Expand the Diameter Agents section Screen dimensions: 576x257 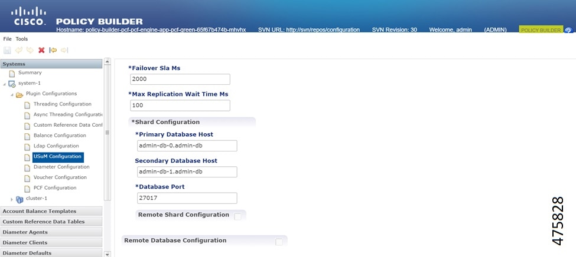(x=51, y=232)
